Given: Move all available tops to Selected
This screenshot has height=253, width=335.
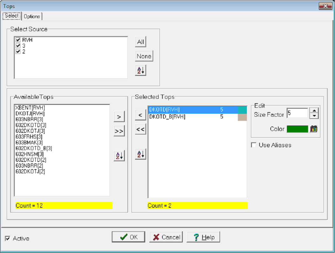Looking at the screenshot, I should point(119,131).
